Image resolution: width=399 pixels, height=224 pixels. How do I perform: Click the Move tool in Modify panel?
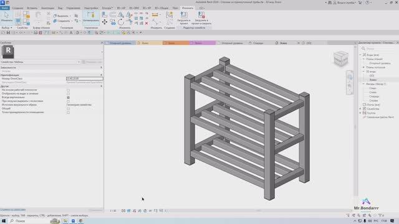(105, 22)
